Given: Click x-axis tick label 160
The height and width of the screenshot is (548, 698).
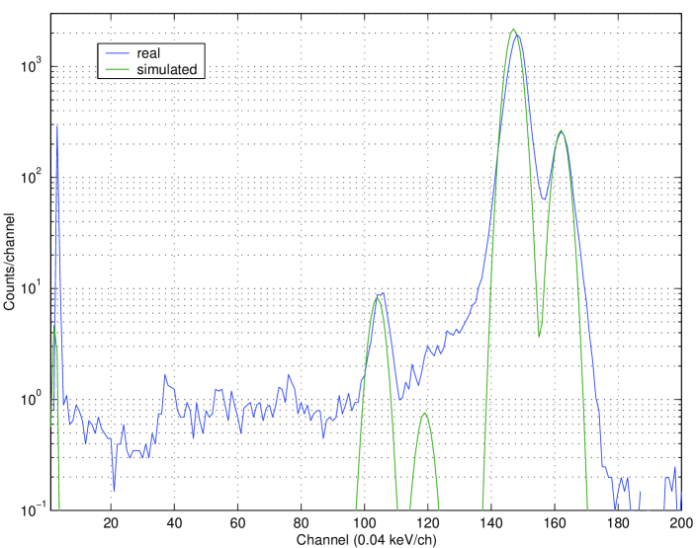Looking at the screenshot, I should pyautogui.click(x=555, y=522).
